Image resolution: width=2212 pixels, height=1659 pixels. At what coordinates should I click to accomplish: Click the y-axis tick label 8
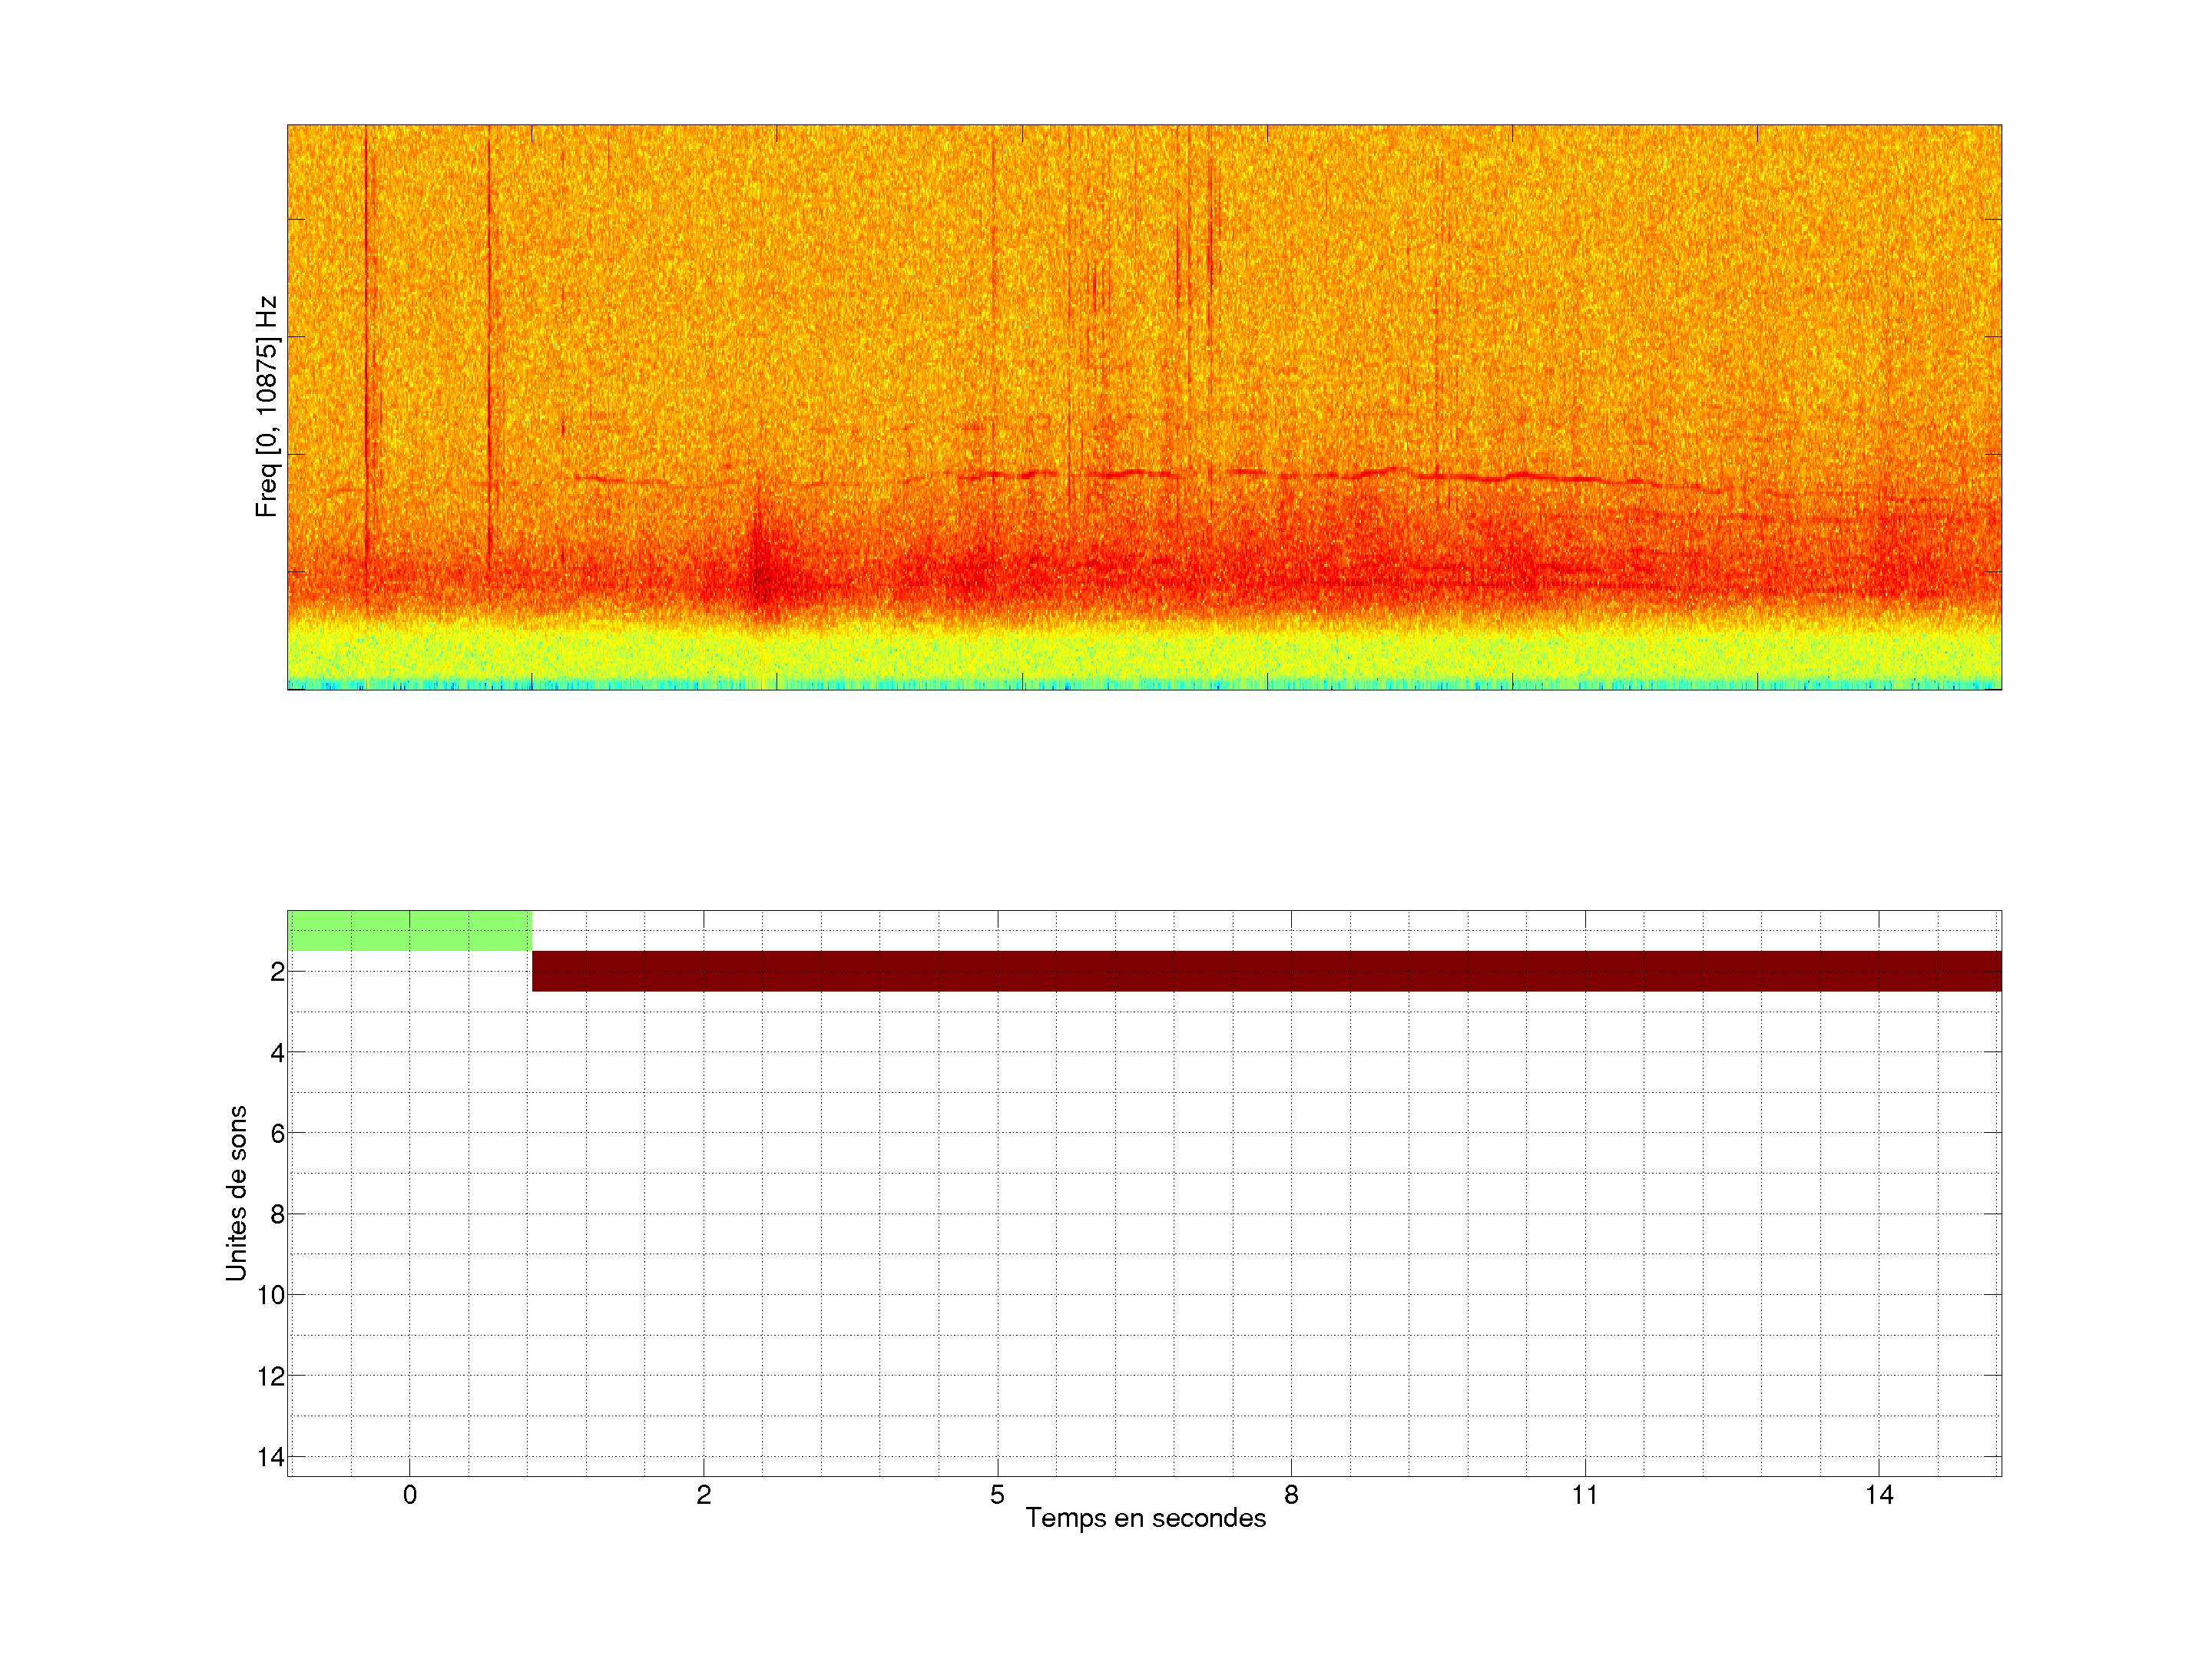click(x=277, y=1214)
